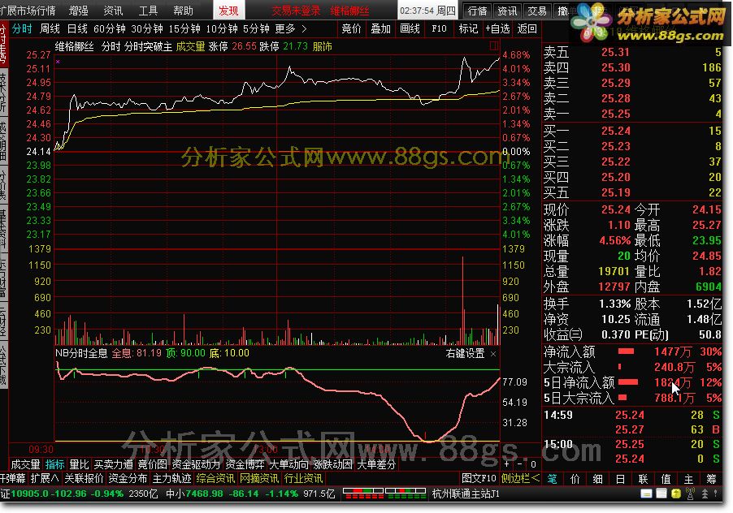
Task: Click the 标记 mark button
Action: coord(468,29)
